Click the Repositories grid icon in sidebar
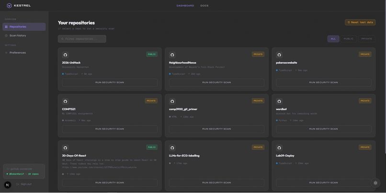 [x=6, y=27]
